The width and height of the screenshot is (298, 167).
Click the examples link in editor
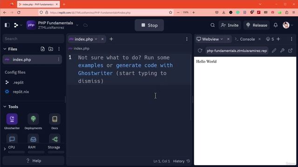tap(91, 65)
